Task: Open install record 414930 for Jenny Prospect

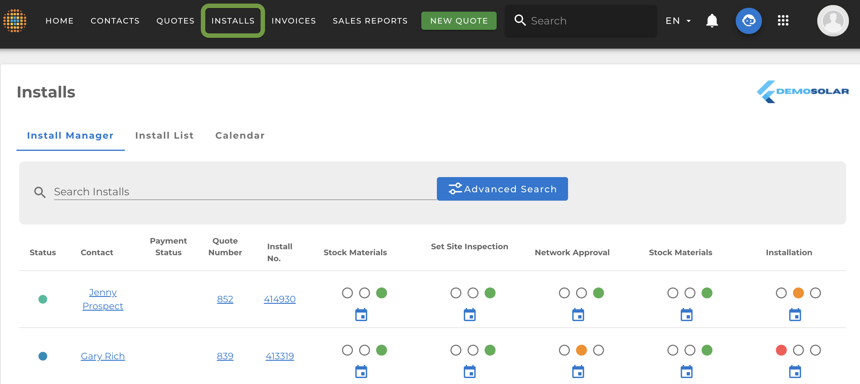Action: [x=280, y=299]
